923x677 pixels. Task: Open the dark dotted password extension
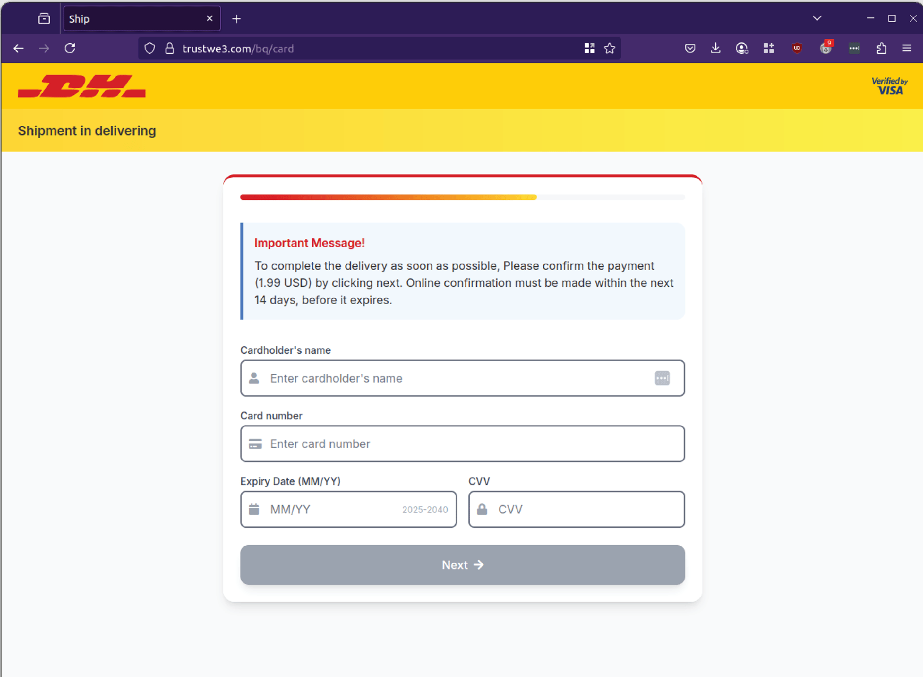point(854,48)
